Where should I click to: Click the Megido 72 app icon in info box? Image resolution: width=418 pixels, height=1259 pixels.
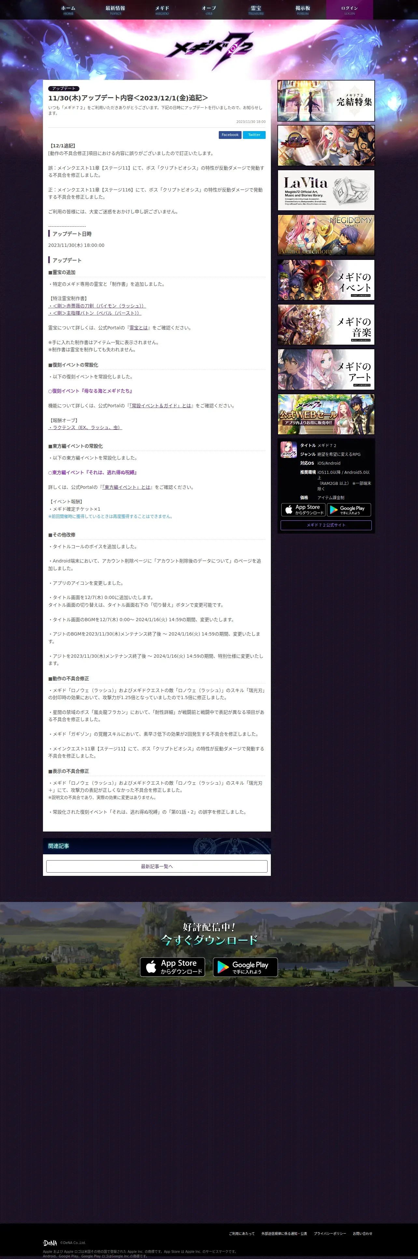click(289, 450)
